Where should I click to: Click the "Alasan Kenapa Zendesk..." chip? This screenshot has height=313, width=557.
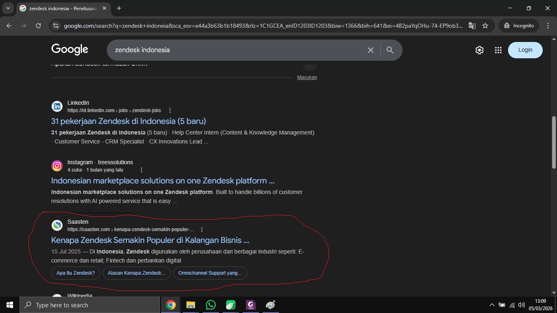click(137, 273)
